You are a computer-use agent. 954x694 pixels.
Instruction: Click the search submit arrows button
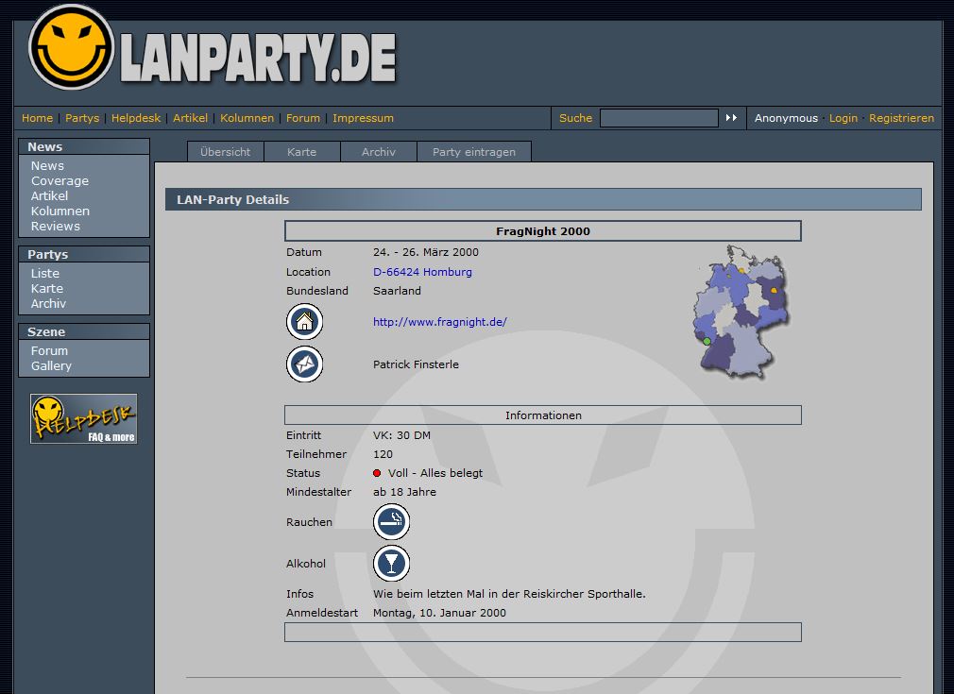click(731, 117)
